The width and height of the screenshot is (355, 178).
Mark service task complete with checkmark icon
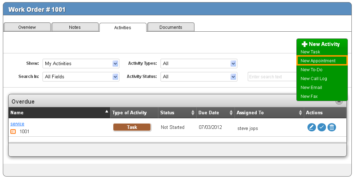(x=322, y=127)
